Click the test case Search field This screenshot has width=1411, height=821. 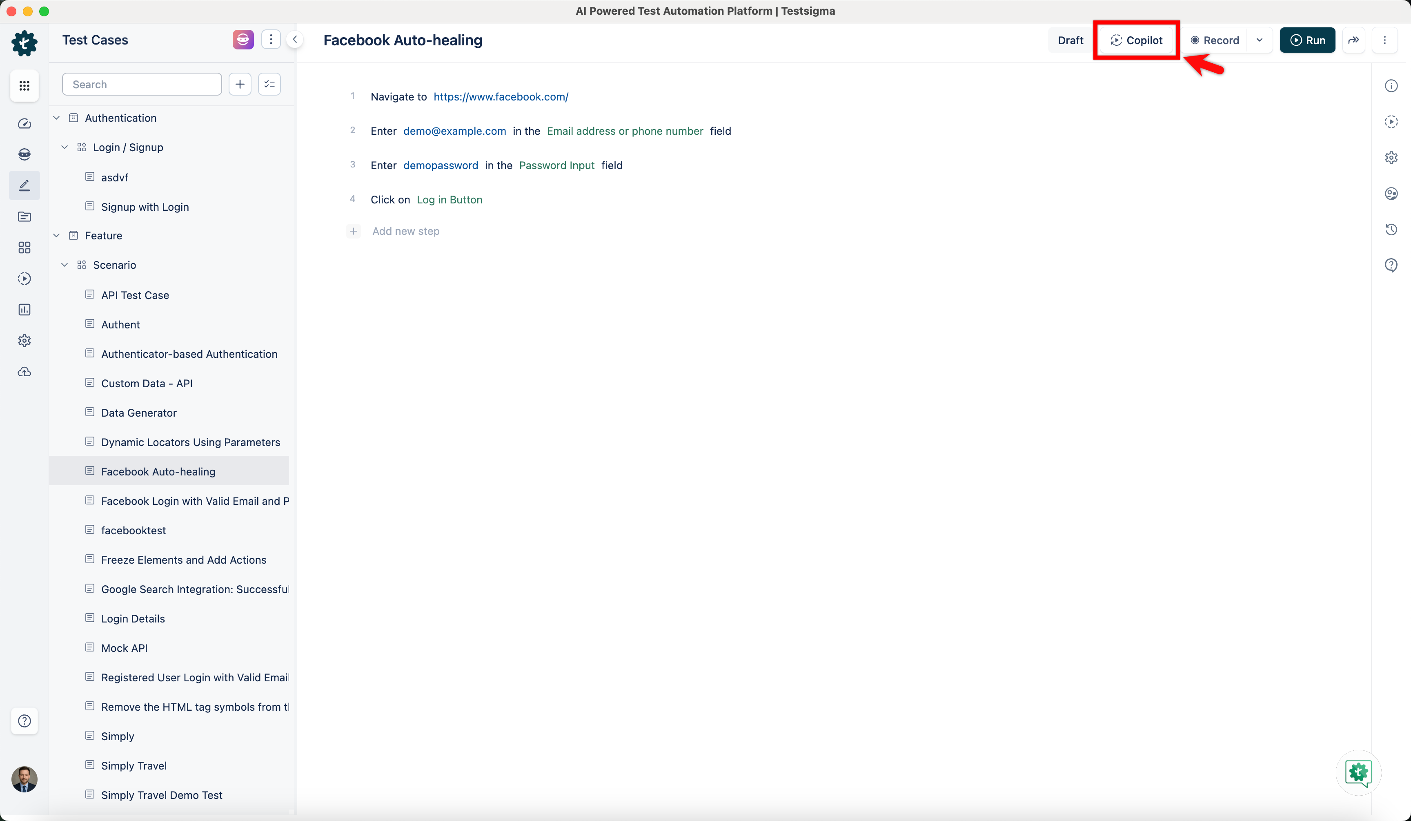(x=142, y=84)
